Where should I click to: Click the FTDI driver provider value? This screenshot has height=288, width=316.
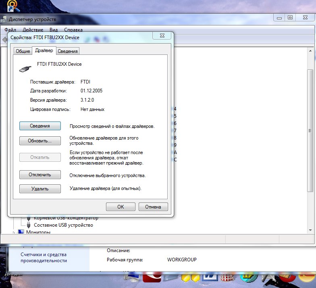[x=85, y=82]
